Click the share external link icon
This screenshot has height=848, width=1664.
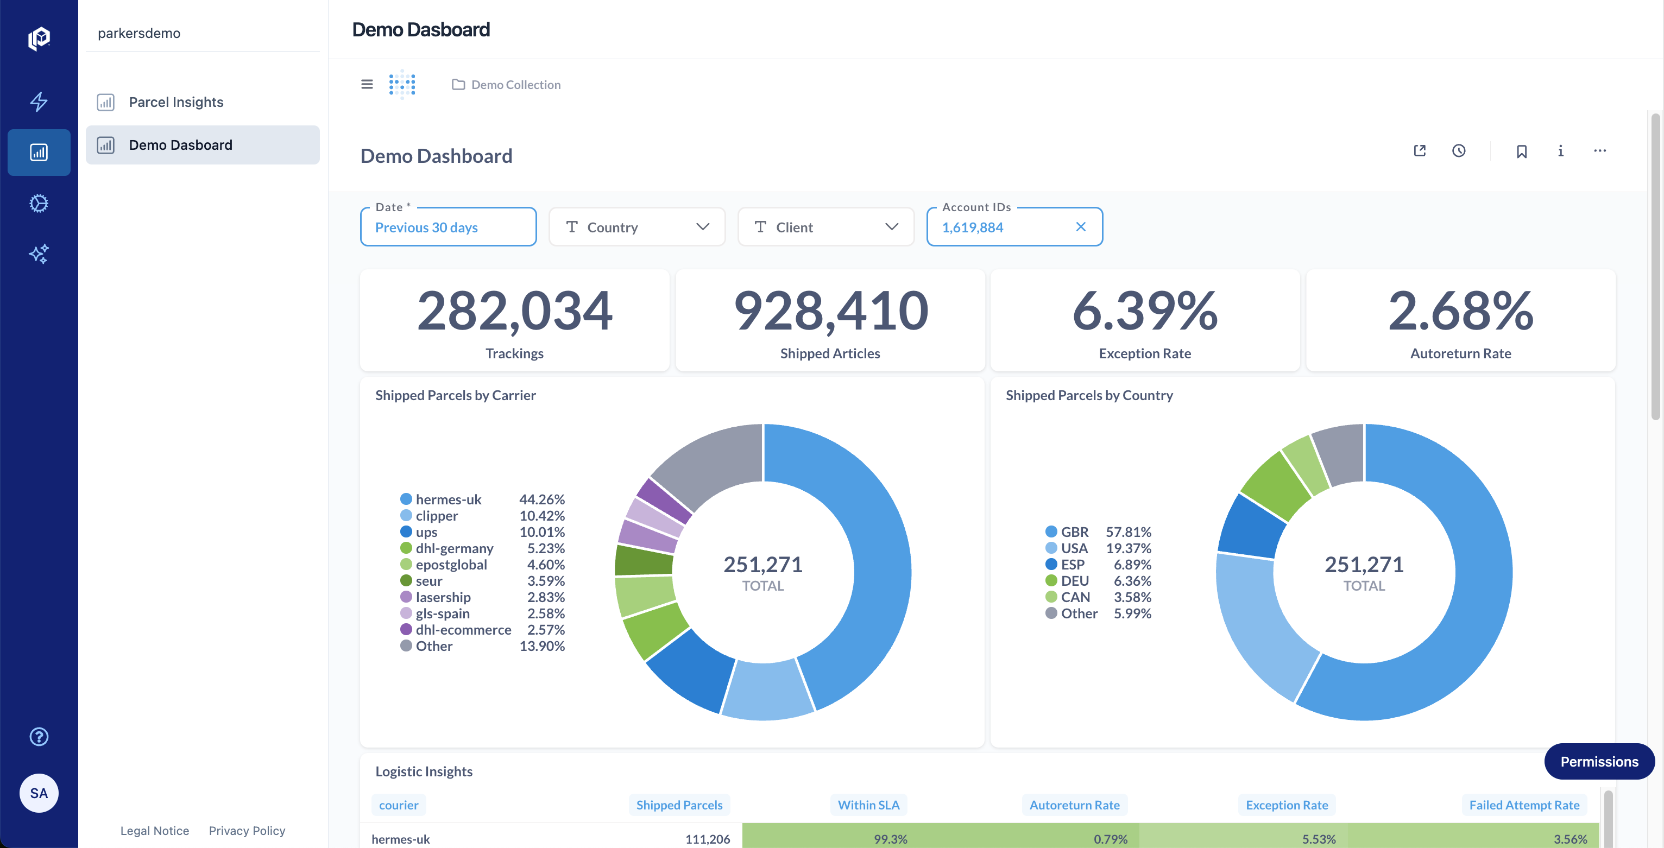tap(1419, 151)
